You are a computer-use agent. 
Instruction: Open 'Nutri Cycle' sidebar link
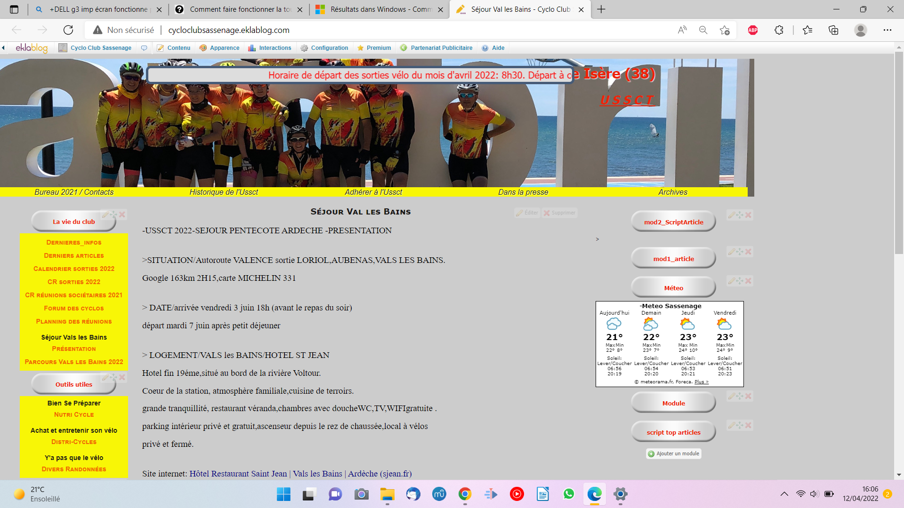[74, 414]
